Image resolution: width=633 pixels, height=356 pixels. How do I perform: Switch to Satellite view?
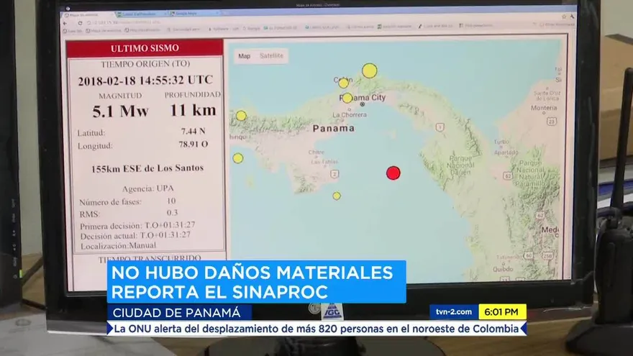(272, 55)
